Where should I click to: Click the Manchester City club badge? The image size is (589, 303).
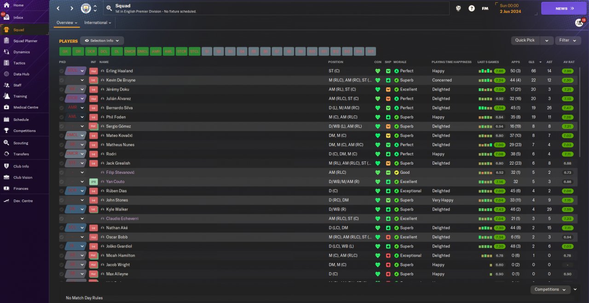tap(86, 8)
